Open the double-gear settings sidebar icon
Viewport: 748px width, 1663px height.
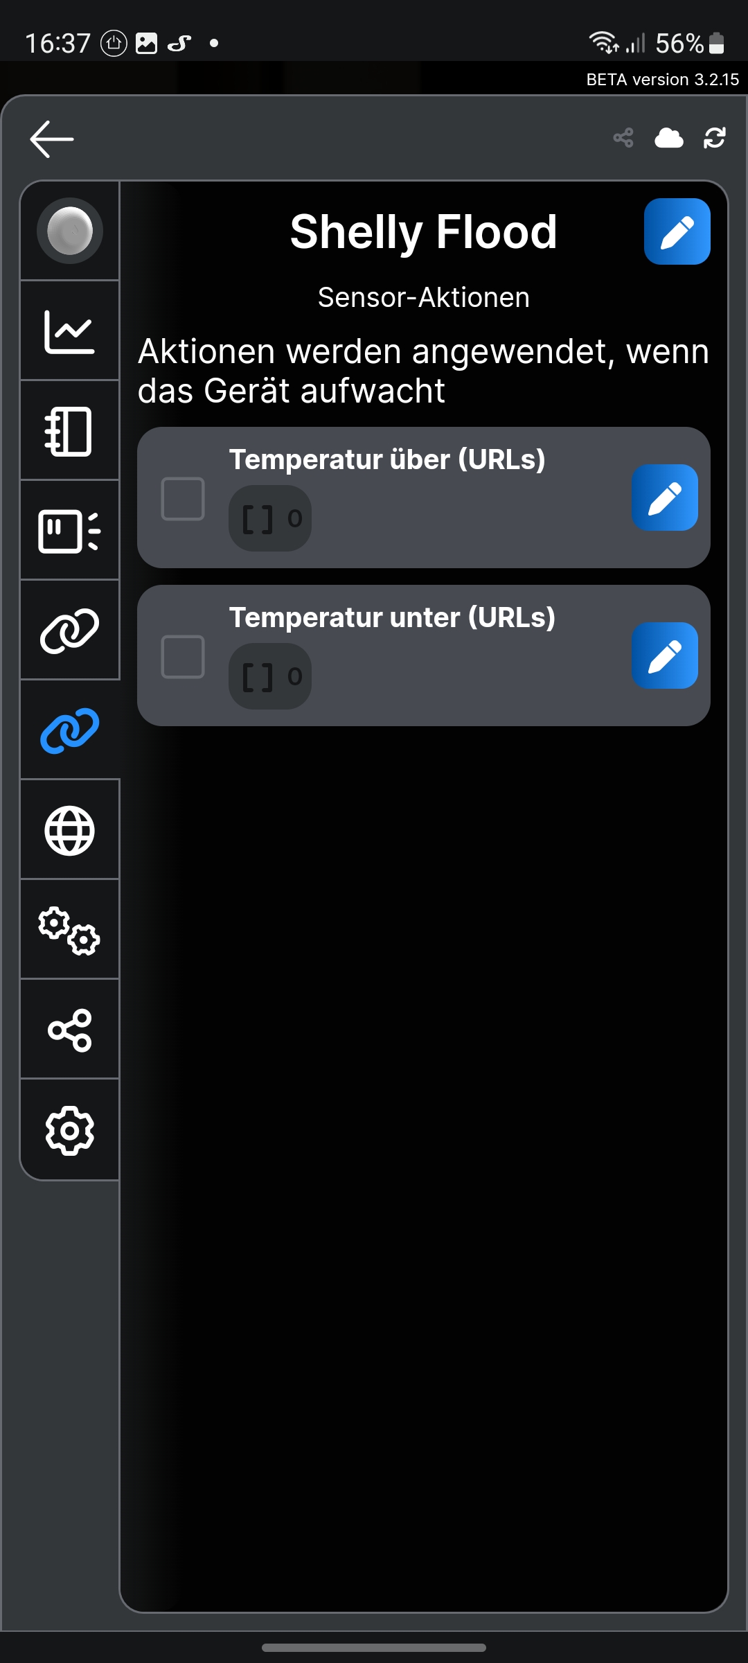[69, 930]
